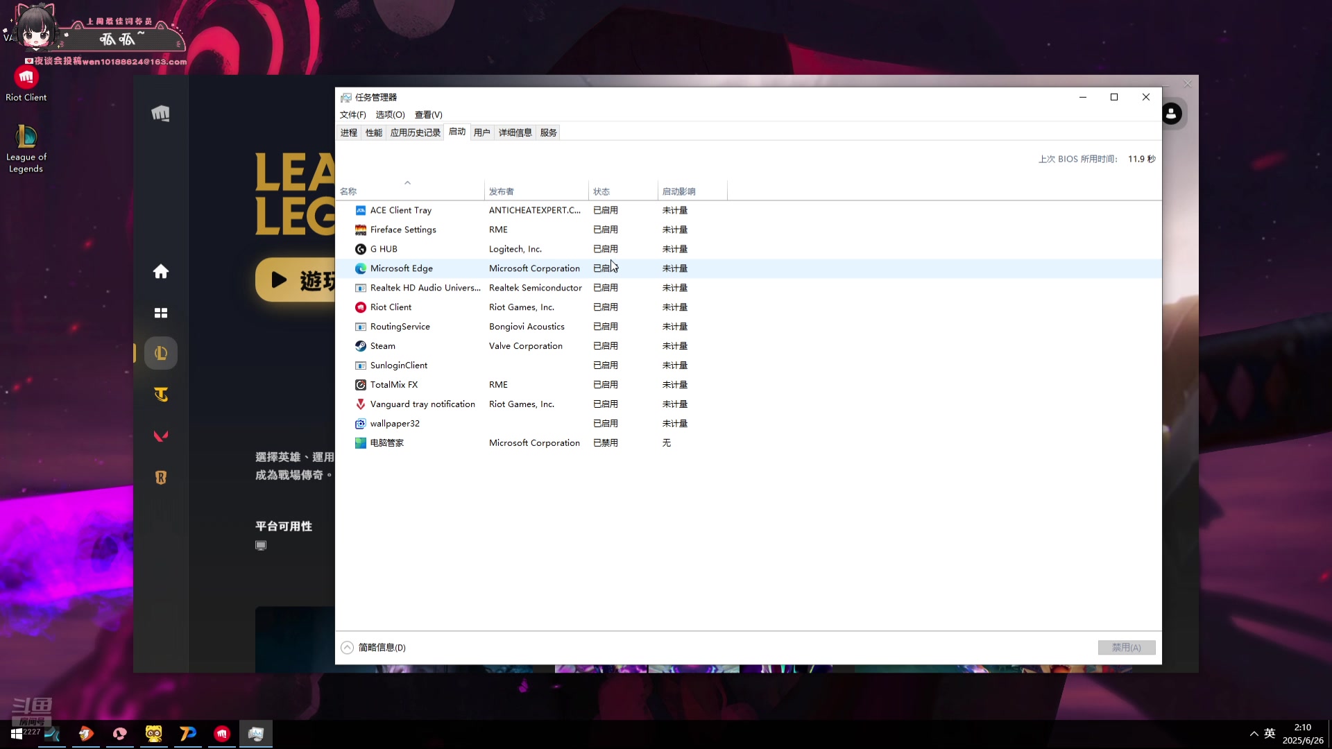Select Valorant icon in Riot sidebar
Screen dimensions: 1332x749
point(161,436)
